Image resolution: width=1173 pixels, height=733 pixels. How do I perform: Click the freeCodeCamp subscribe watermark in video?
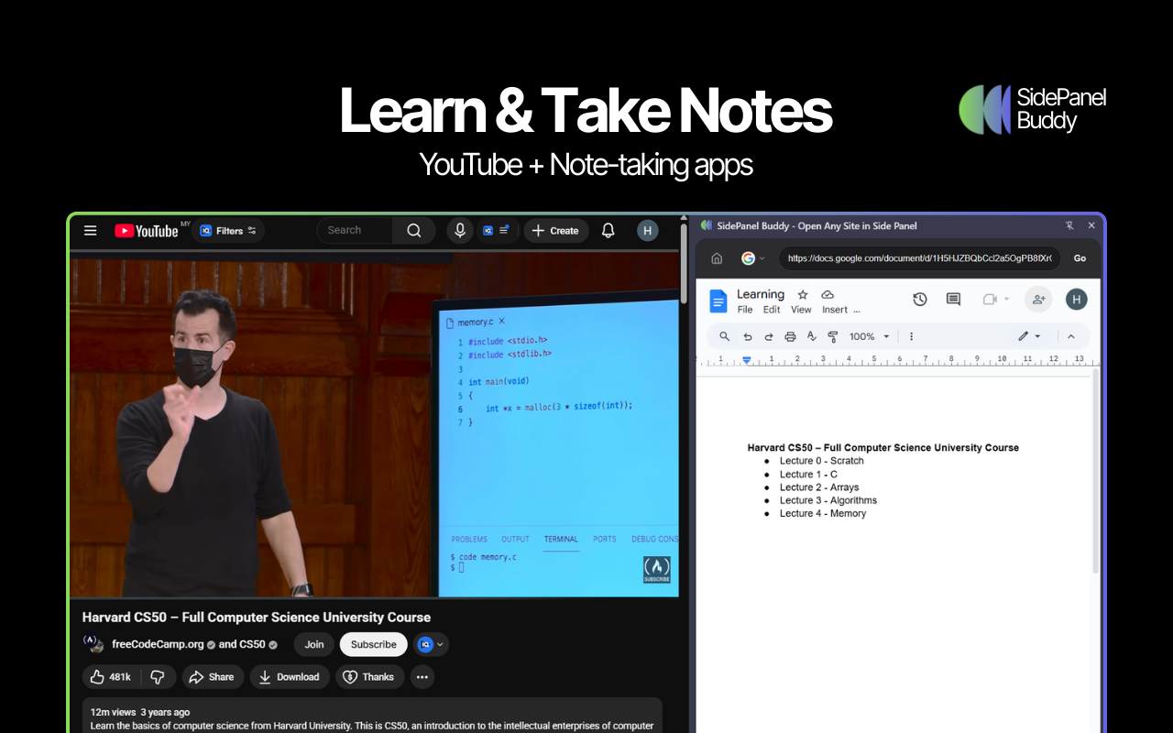(656, 570)
